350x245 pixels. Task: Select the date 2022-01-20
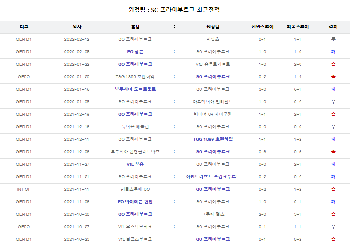(77, 77)
